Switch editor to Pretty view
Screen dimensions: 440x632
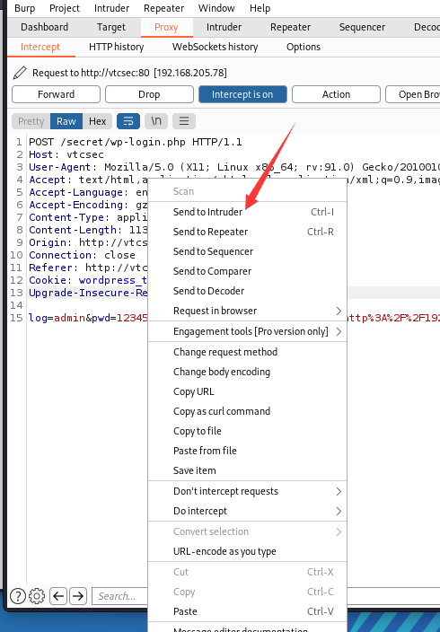(31, 121)
